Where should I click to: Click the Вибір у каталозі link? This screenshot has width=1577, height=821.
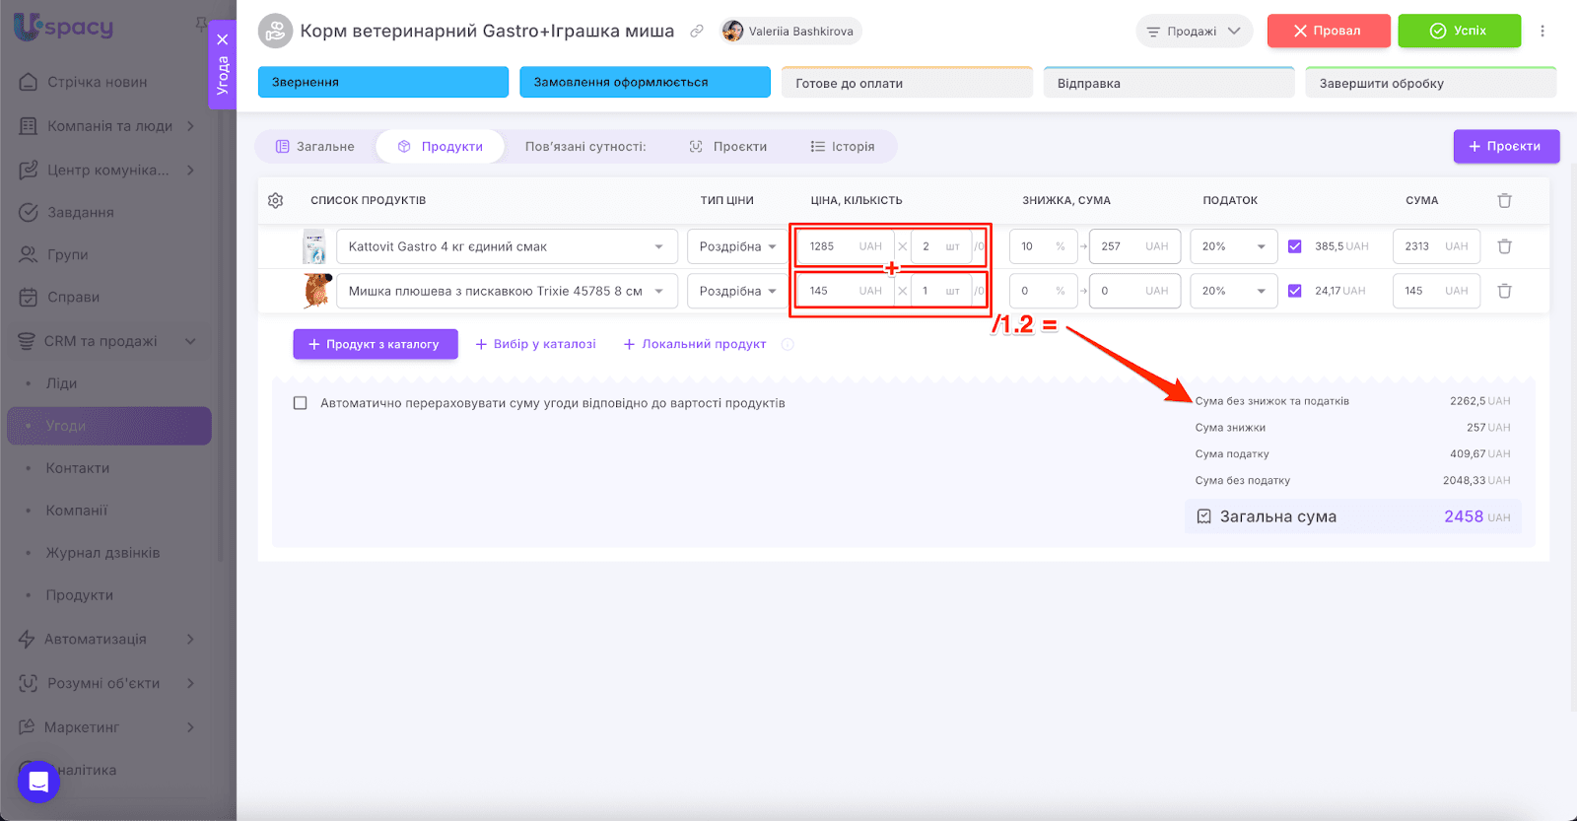535,344
